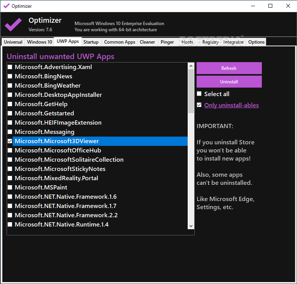Tick the Microsoft.Messaging checkbox
Image resolution: width=297 pixels, height=284 pixels.
[x=10, y=132]
